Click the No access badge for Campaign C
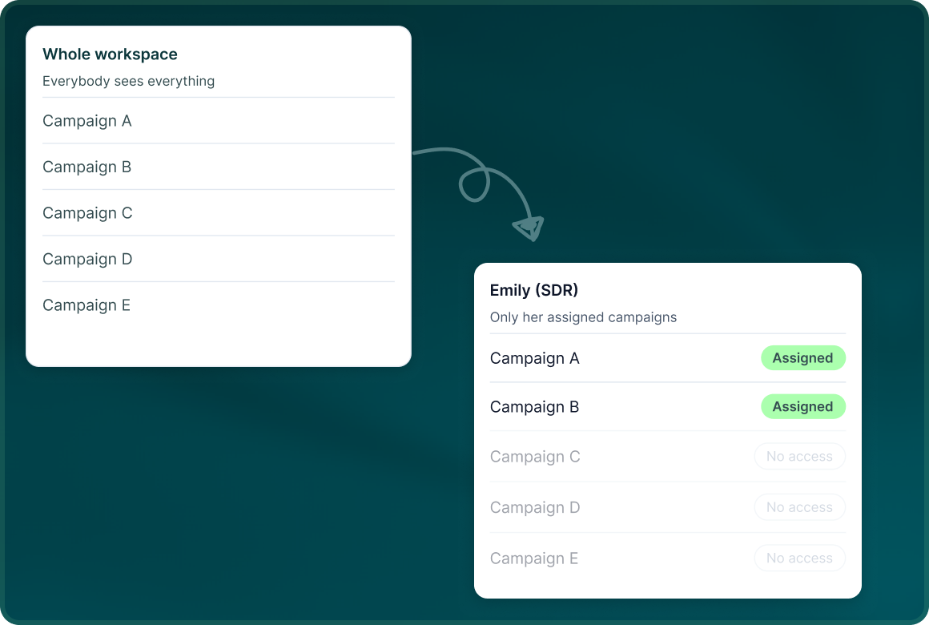Image resolution: width=929 pixels, height=625 pixels. tap(800, 457)
